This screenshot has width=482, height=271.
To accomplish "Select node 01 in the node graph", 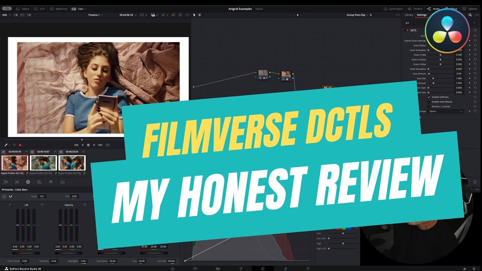I will click(286, 75).
